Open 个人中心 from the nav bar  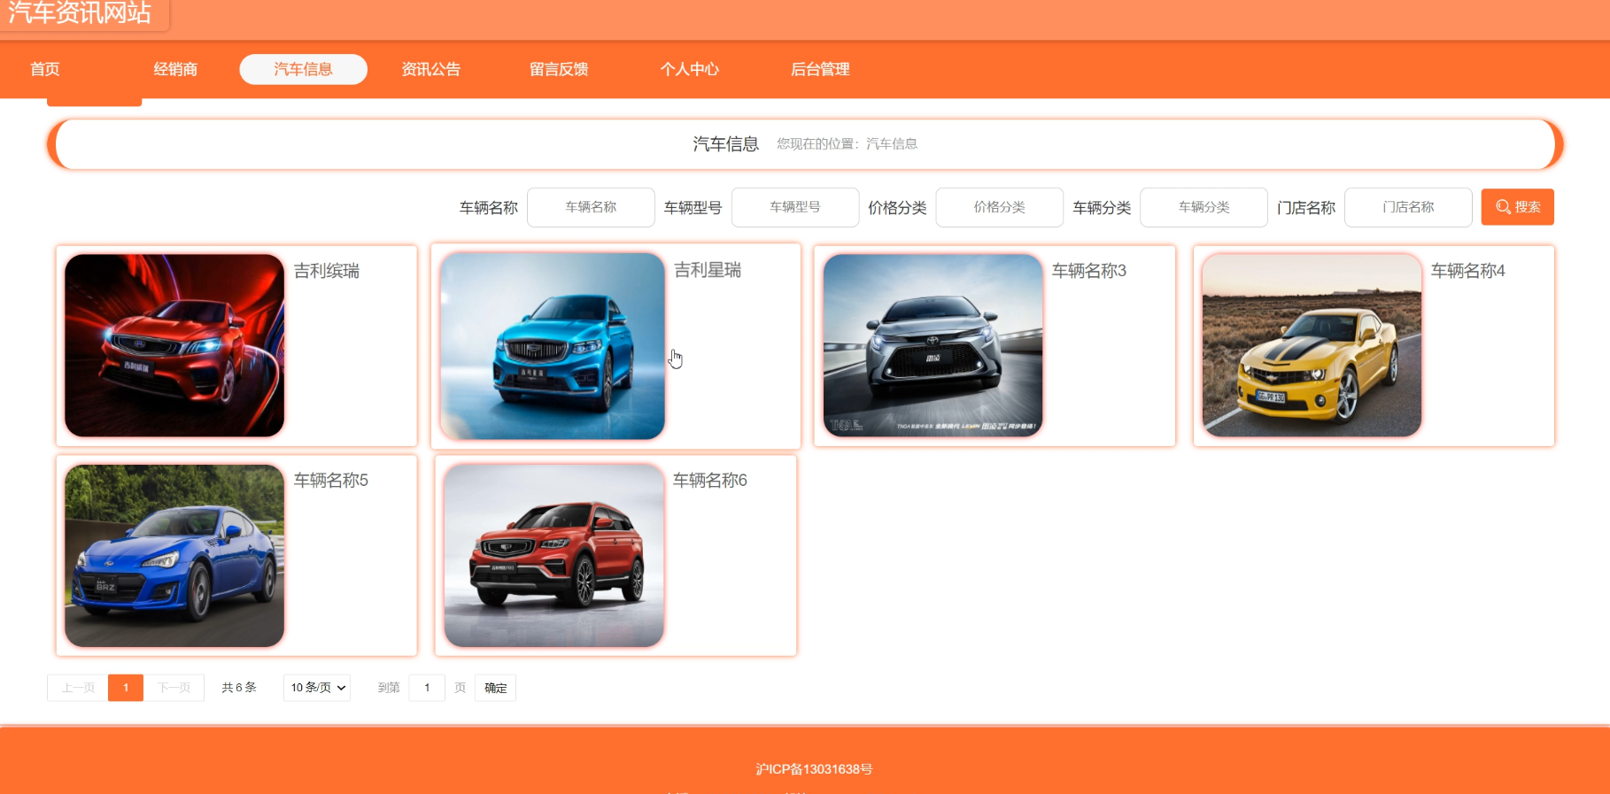pos(690,69)
